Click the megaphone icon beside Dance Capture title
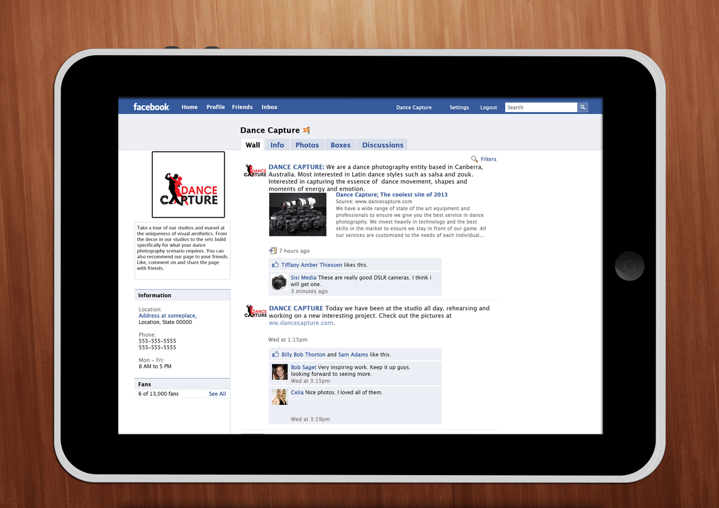 pos(307,130)
